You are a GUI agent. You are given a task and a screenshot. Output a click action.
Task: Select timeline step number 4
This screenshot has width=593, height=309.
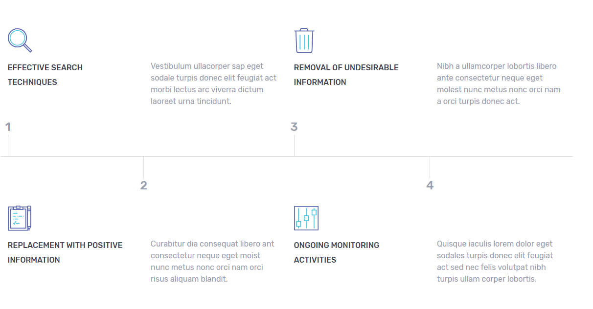(430, 185)
